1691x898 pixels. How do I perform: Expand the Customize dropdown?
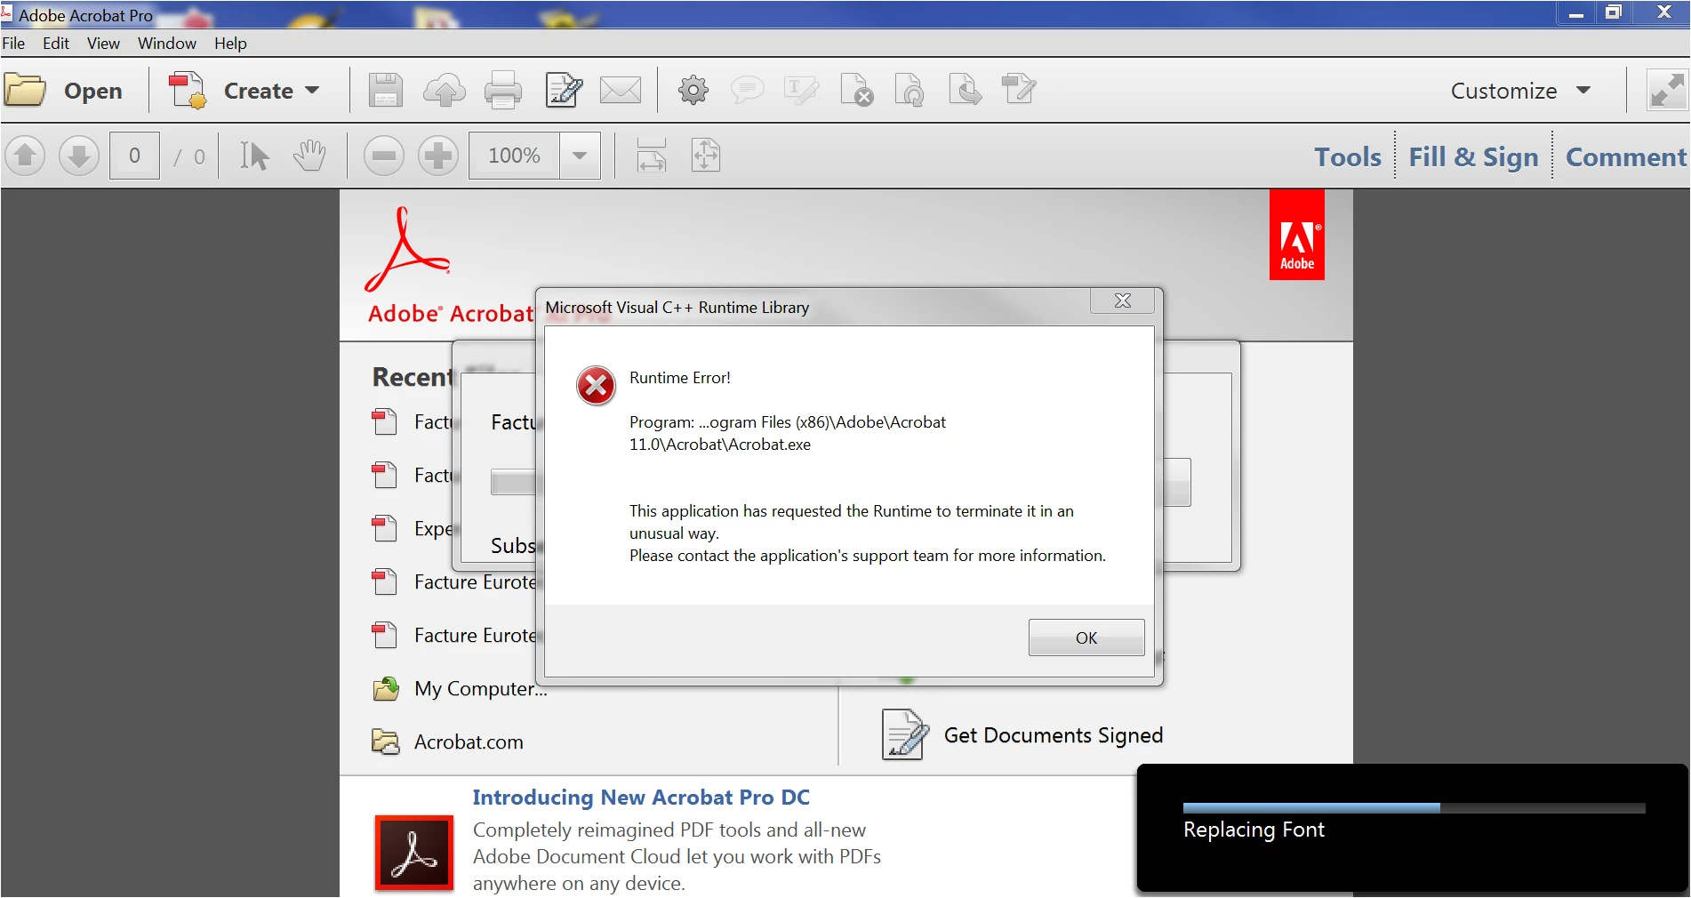click(1520, 91)
